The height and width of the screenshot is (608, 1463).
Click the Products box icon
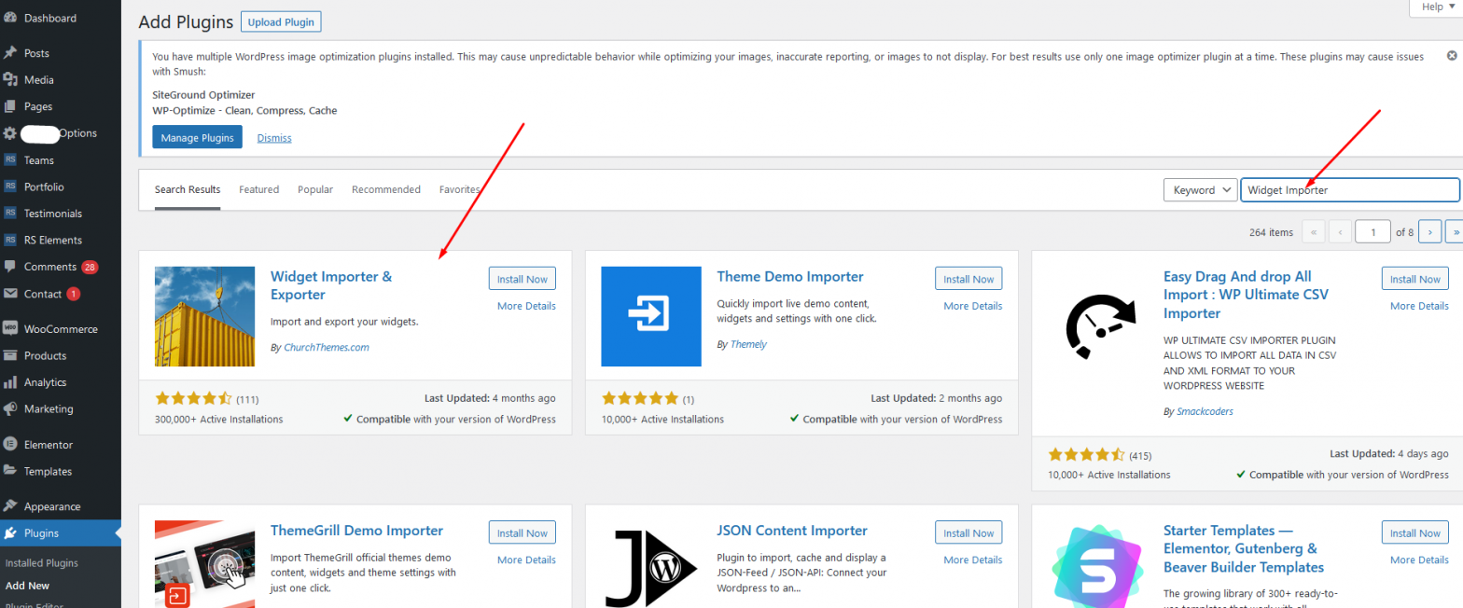tap(10, 355)
